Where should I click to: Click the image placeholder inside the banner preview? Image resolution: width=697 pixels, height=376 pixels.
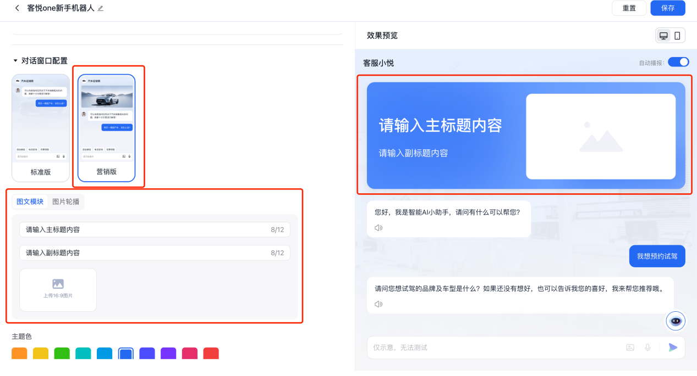[x=600, y=136]
